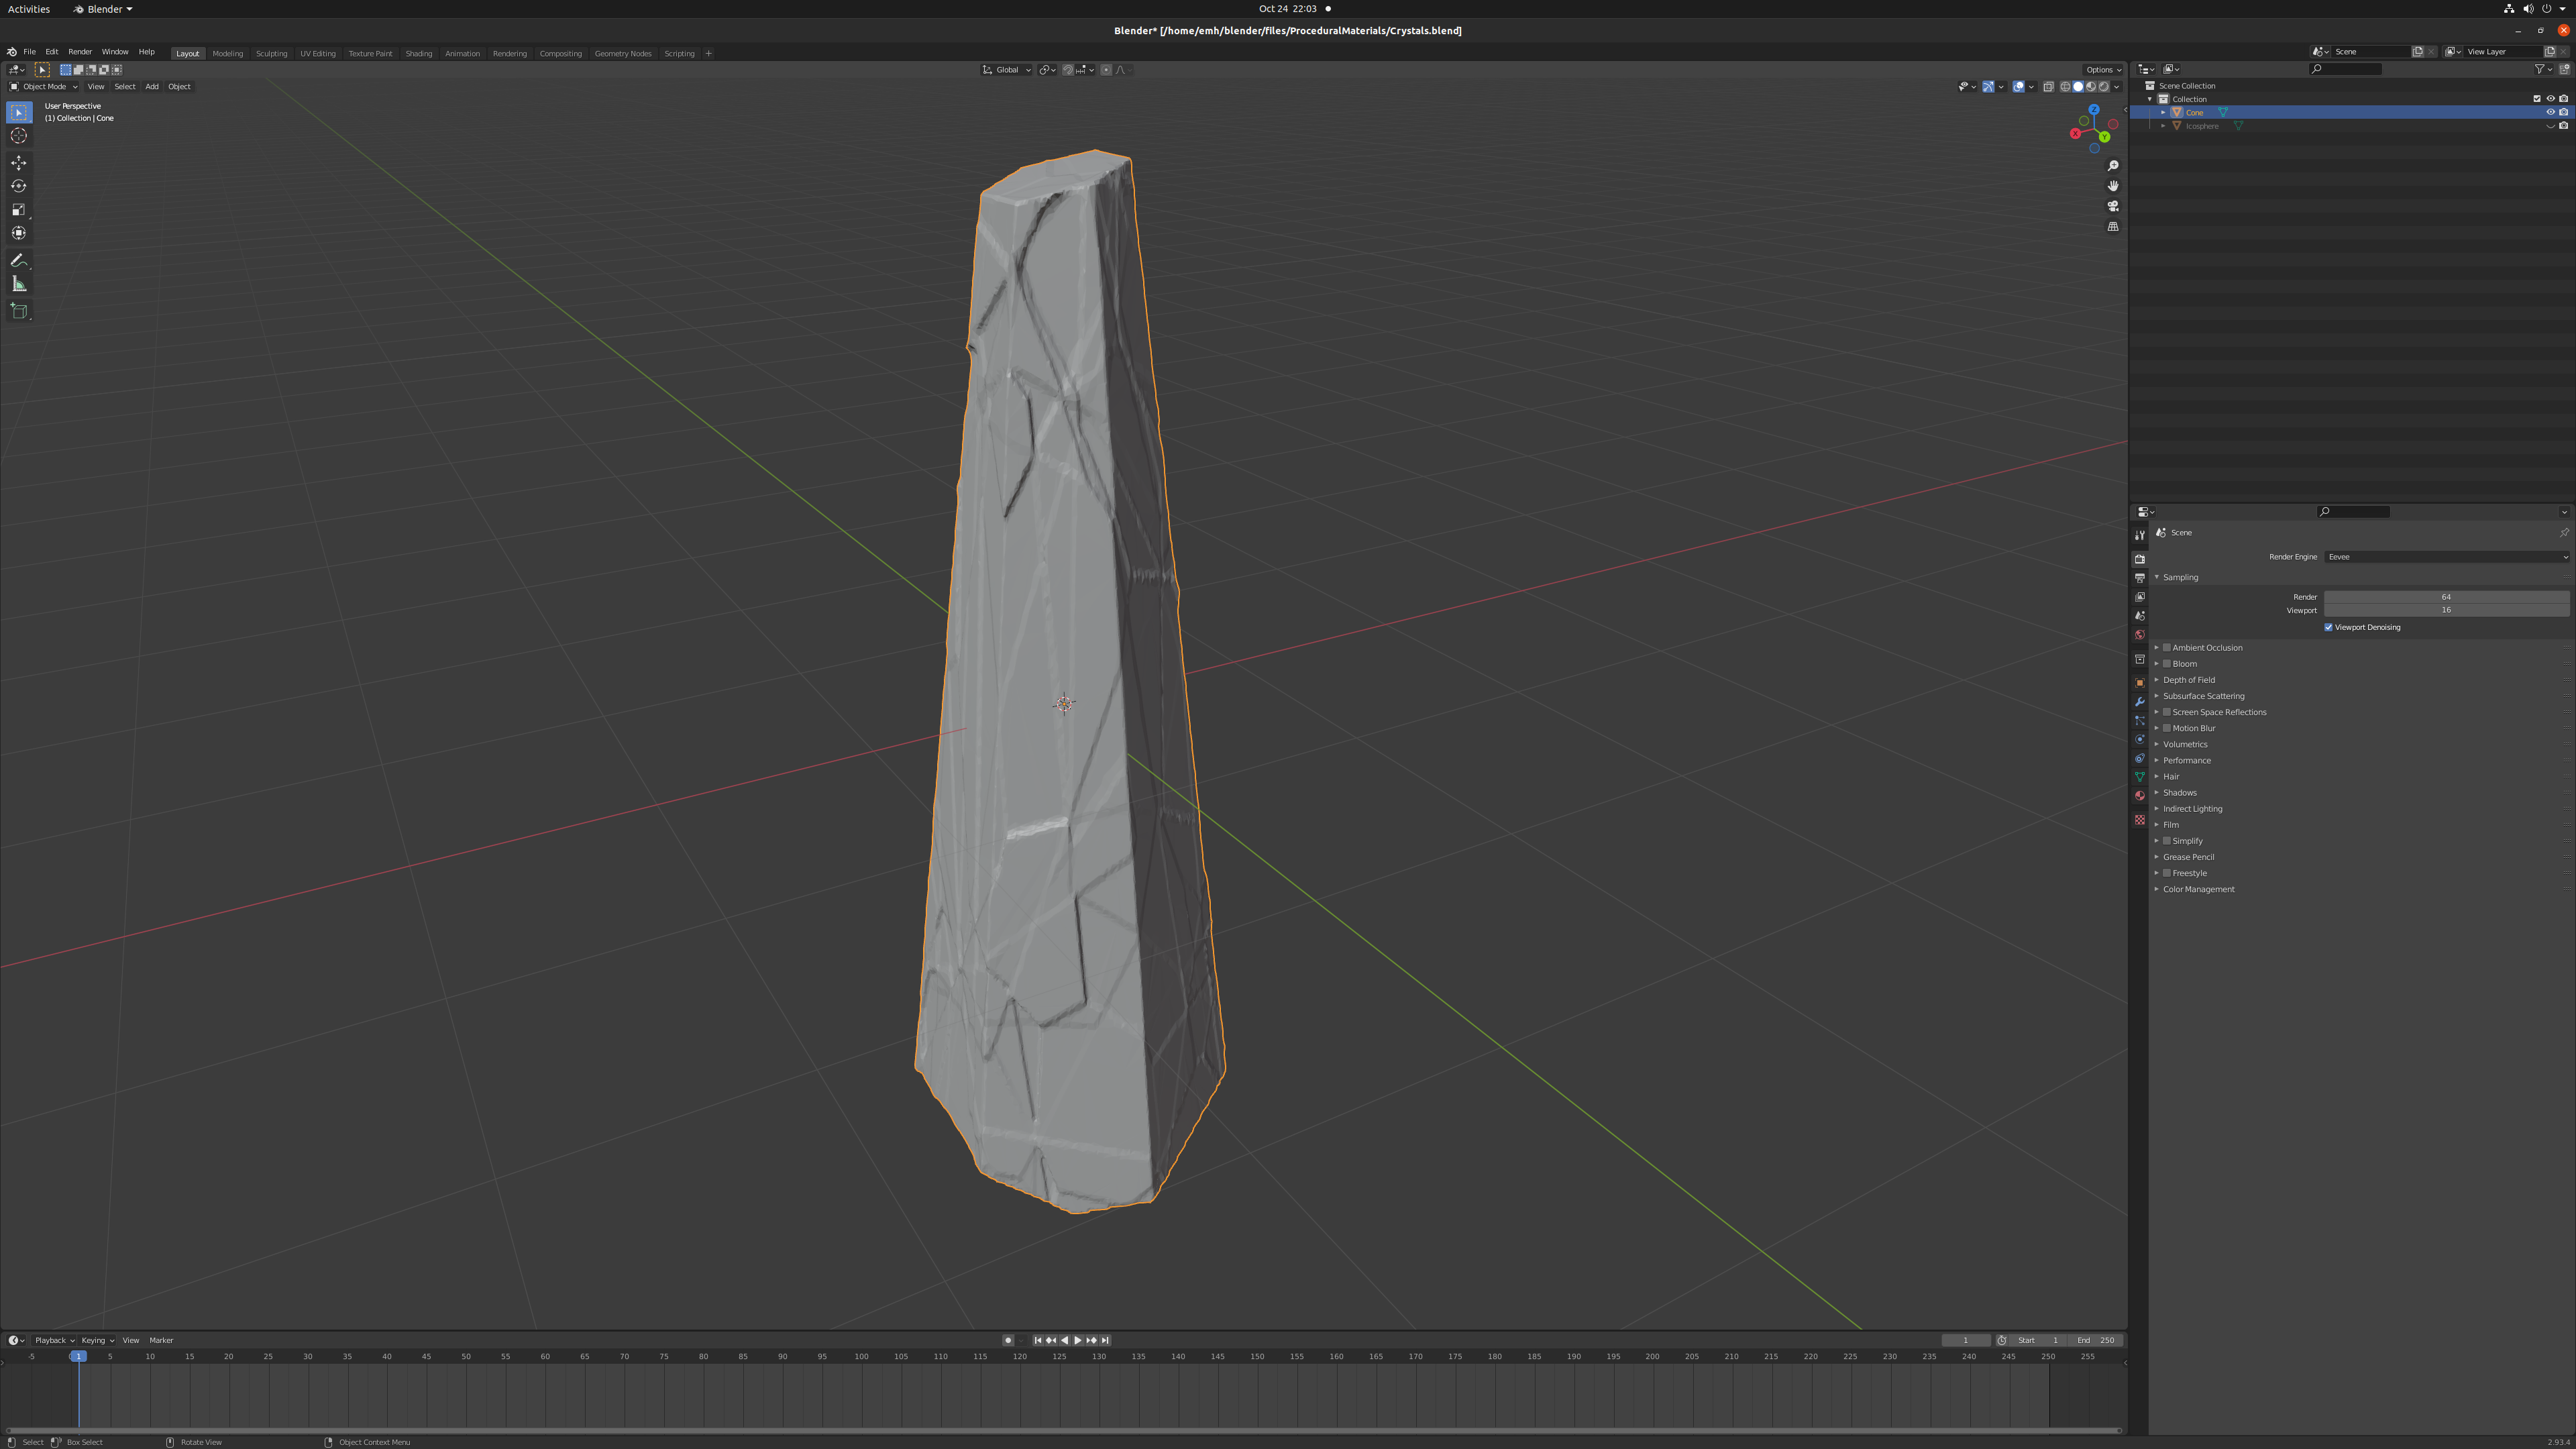Switch to the Sculpting workspace tab
This screenshot has width=2576, height=1449.
[x=271, y=53]
